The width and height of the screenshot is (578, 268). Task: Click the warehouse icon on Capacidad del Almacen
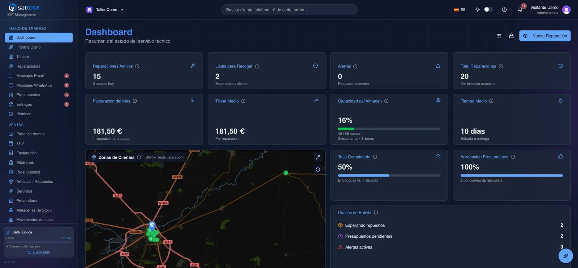click(438, 100)
